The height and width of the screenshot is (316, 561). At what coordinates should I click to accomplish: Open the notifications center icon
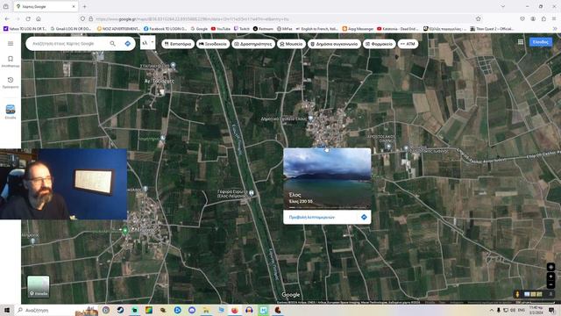tap(551, 310)
